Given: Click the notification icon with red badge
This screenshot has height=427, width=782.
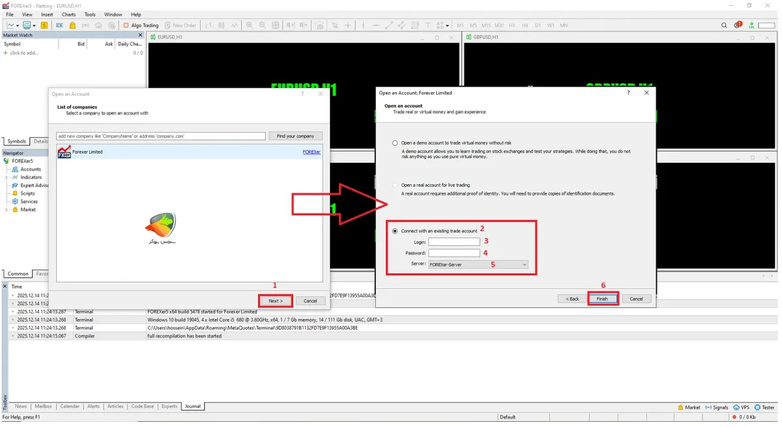Looking at the screenshot, I should click(738, 25).
